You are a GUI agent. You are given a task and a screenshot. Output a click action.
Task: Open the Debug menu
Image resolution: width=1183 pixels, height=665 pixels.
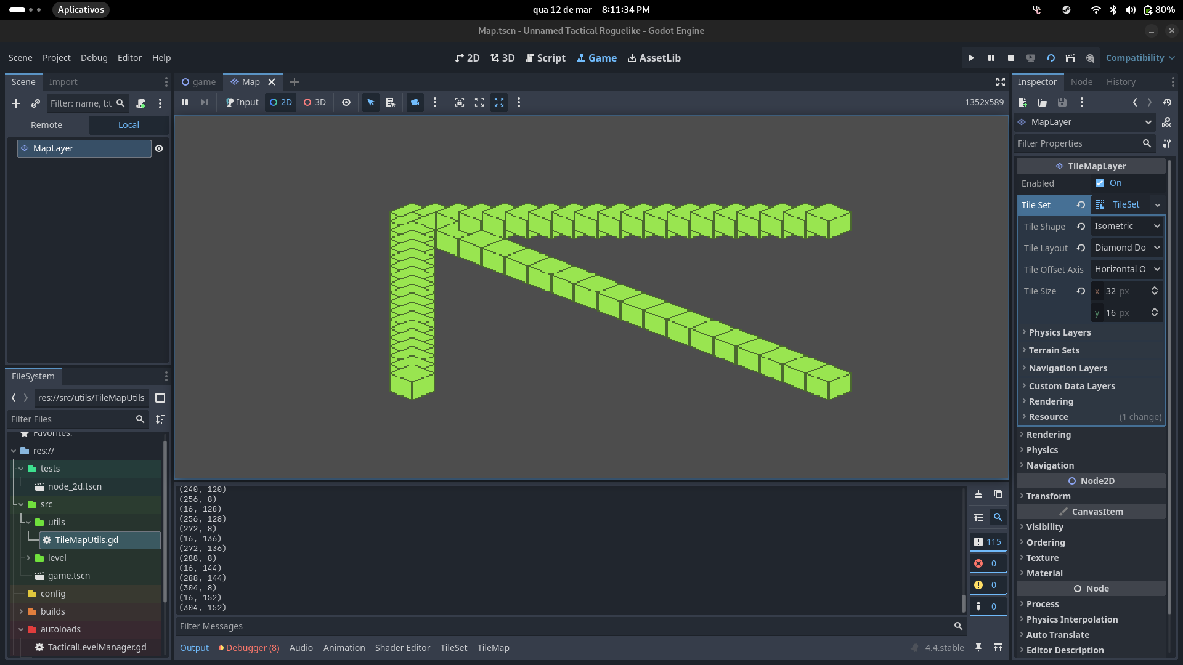[x=94, y=58]
